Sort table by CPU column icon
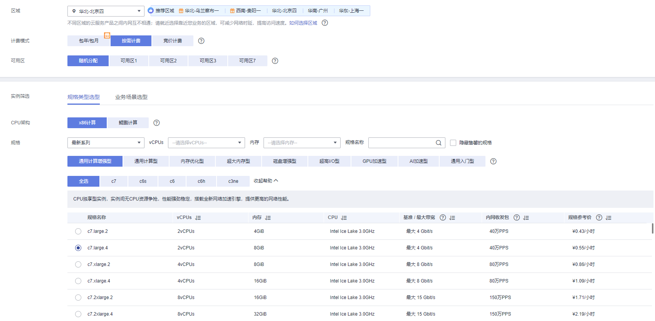Image resolution: width=655 pixels, height=321 pixels. click(x=344, y=218)
